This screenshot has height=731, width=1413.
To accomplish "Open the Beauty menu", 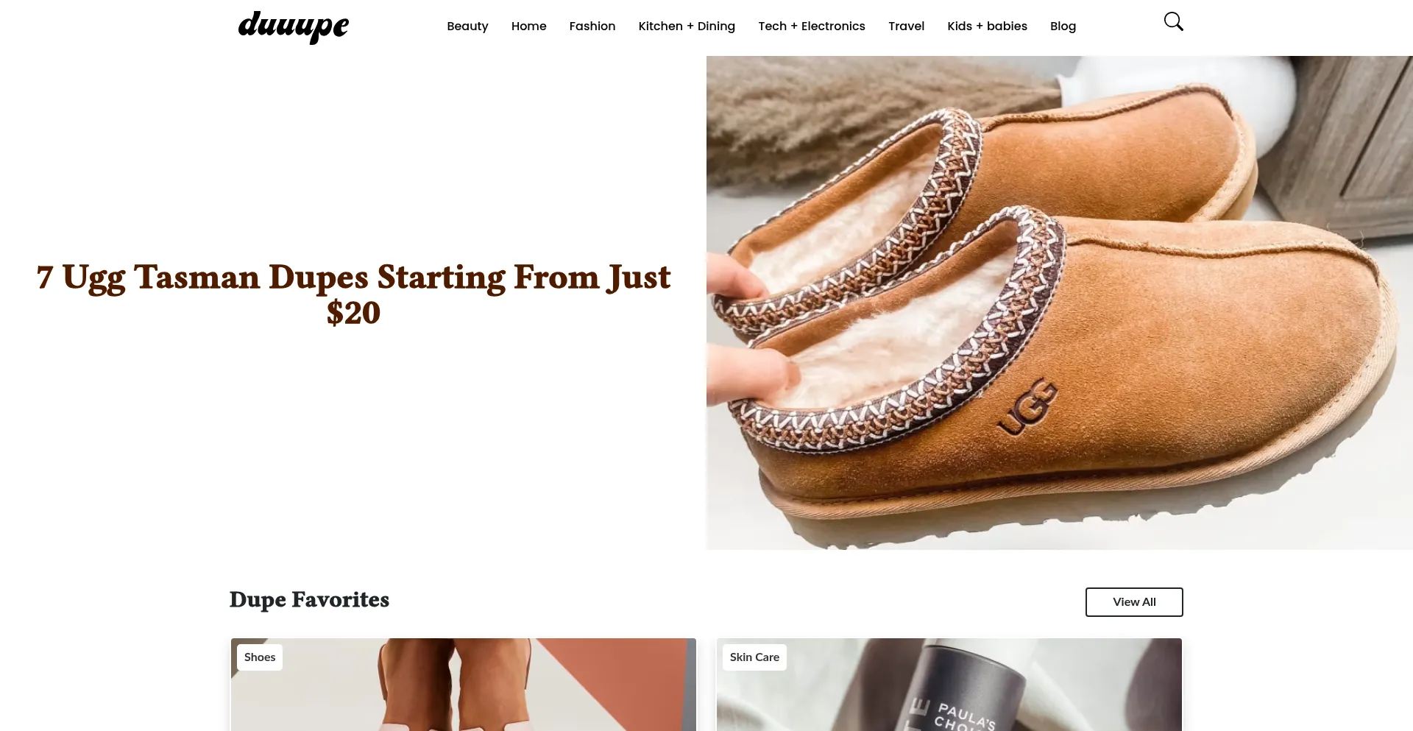I will click(467, 27).
